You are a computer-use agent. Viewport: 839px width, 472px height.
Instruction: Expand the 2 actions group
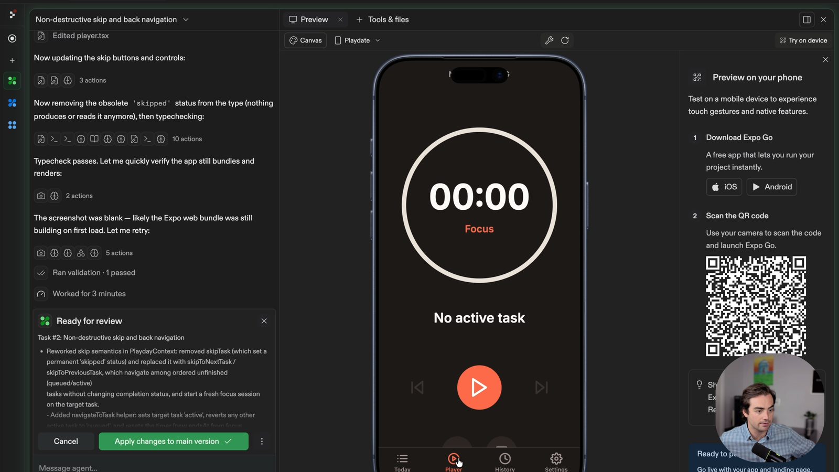63,196
